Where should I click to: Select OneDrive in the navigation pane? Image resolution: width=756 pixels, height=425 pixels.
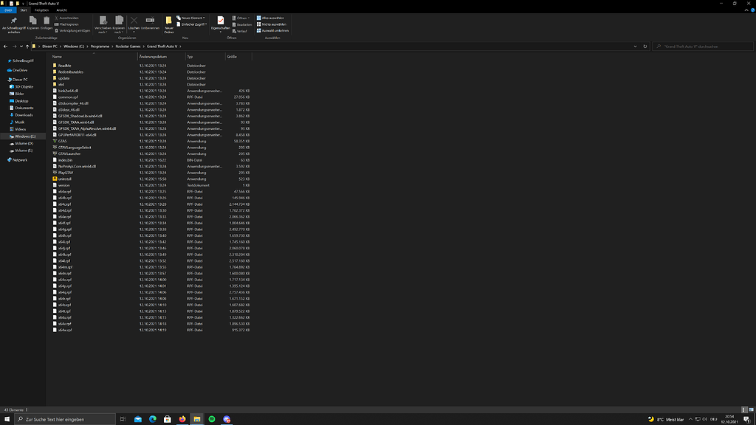[20, 70]
